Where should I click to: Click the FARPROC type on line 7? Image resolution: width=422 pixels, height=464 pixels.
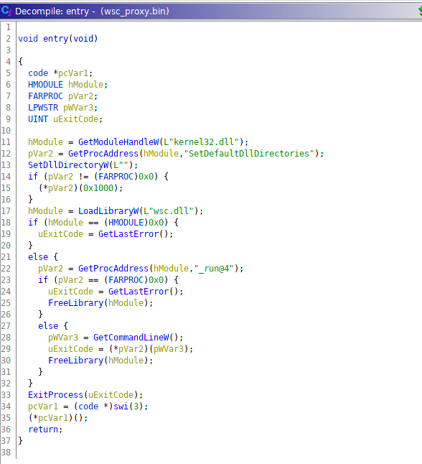45,96
